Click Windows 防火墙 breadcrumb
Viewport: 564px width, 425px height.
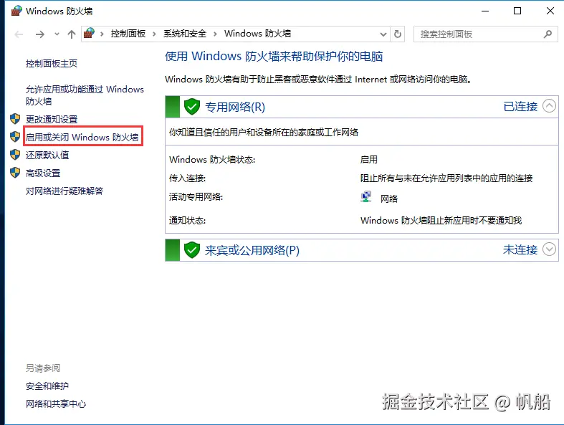click(x=257, y=34)
